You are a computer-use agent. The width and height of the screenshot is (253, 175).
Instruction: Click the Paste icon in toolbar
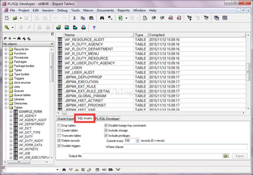[x=91, y=18]
